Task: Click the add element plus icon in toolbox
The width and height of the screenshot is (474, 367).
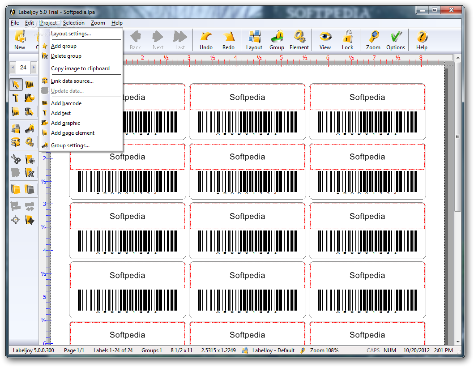Action: pos(30,159)
